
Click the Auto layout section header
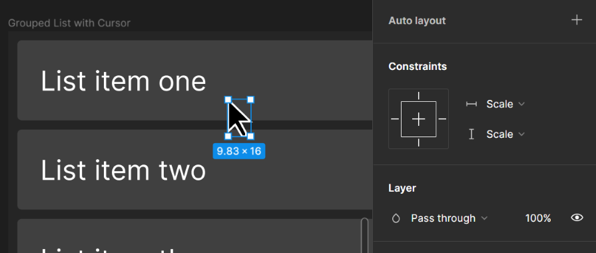click(x=417, y=21)
